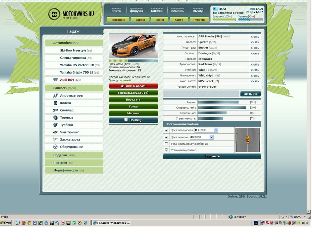Click the RU language indicator
Image resolution: width=312 pixels, height=250 pixels.
pyautogui.click(x=256, y=223)
